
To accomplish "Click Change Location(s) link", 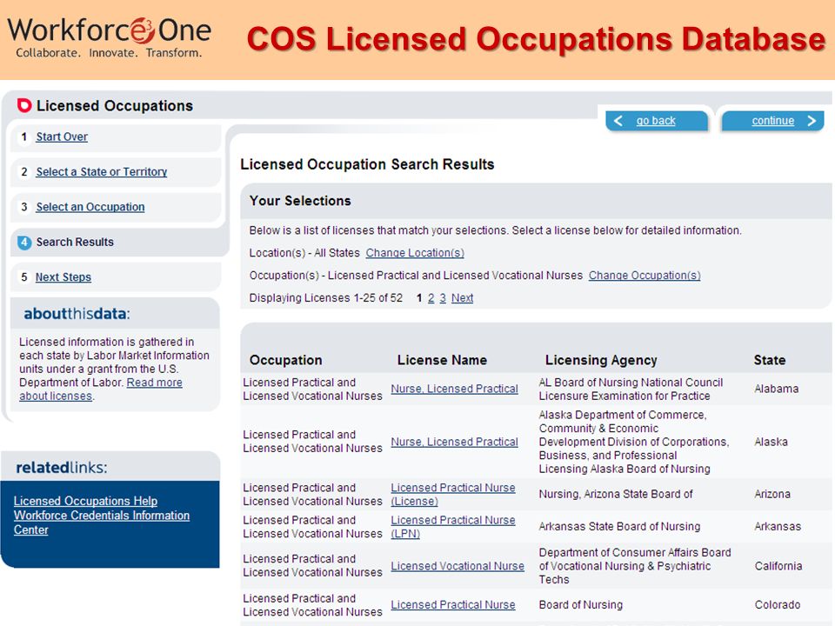I will click(x=415, y=253).
